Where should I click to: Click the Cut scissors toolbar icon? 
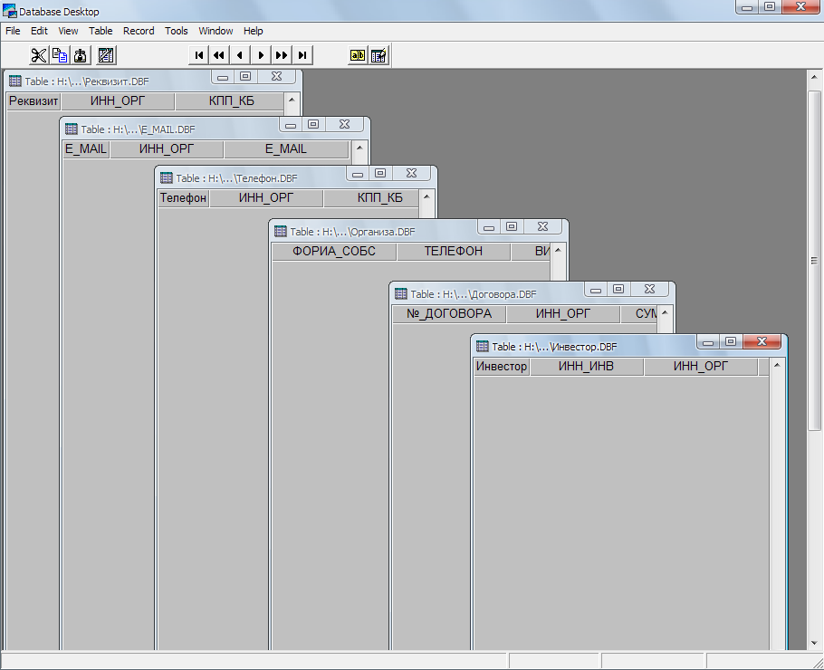(38, 55)
